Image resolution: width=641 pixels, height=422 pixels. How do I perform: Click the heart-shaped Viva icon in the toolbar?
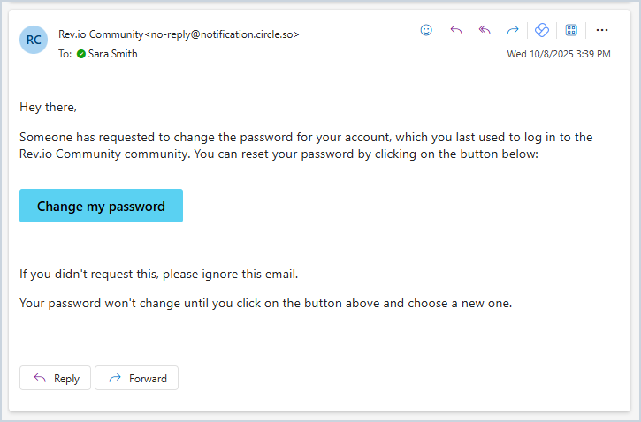(x=543, y=30)
